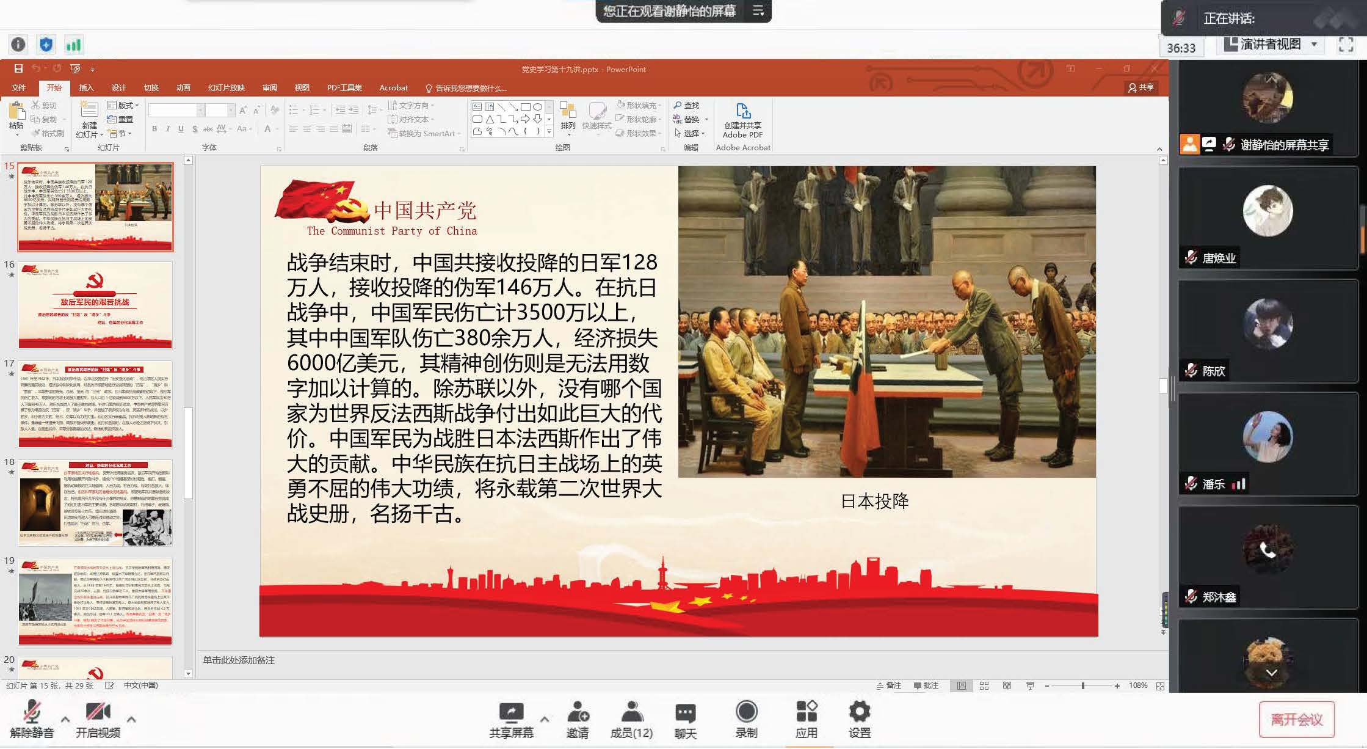Click the Leave Meeting button

1296,720
